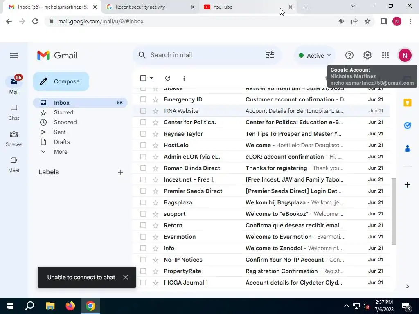Open Chrome tab search dropdown
This screenshot has height=314, width=419.
pos(353,6)
